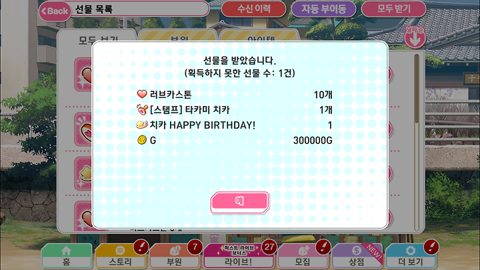Screen dimensions: 480x270
Task: Click the gift list vertical scrollbar
Action: coord(416,143)
